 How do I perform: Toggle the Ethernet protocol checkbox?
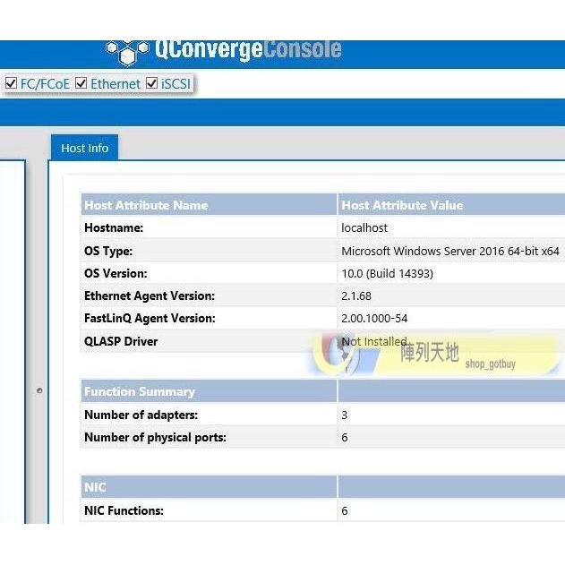[81, 83]
